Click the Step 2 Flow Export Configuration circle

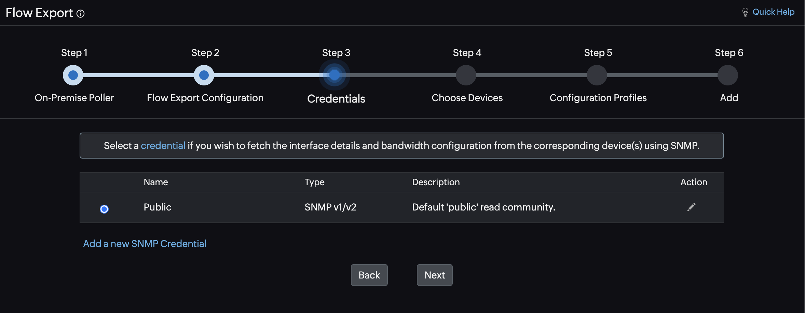(x=204, y=75)
